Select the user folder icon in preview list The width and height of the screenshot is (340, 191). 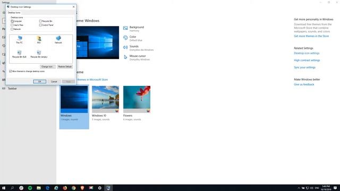point(39,40)
